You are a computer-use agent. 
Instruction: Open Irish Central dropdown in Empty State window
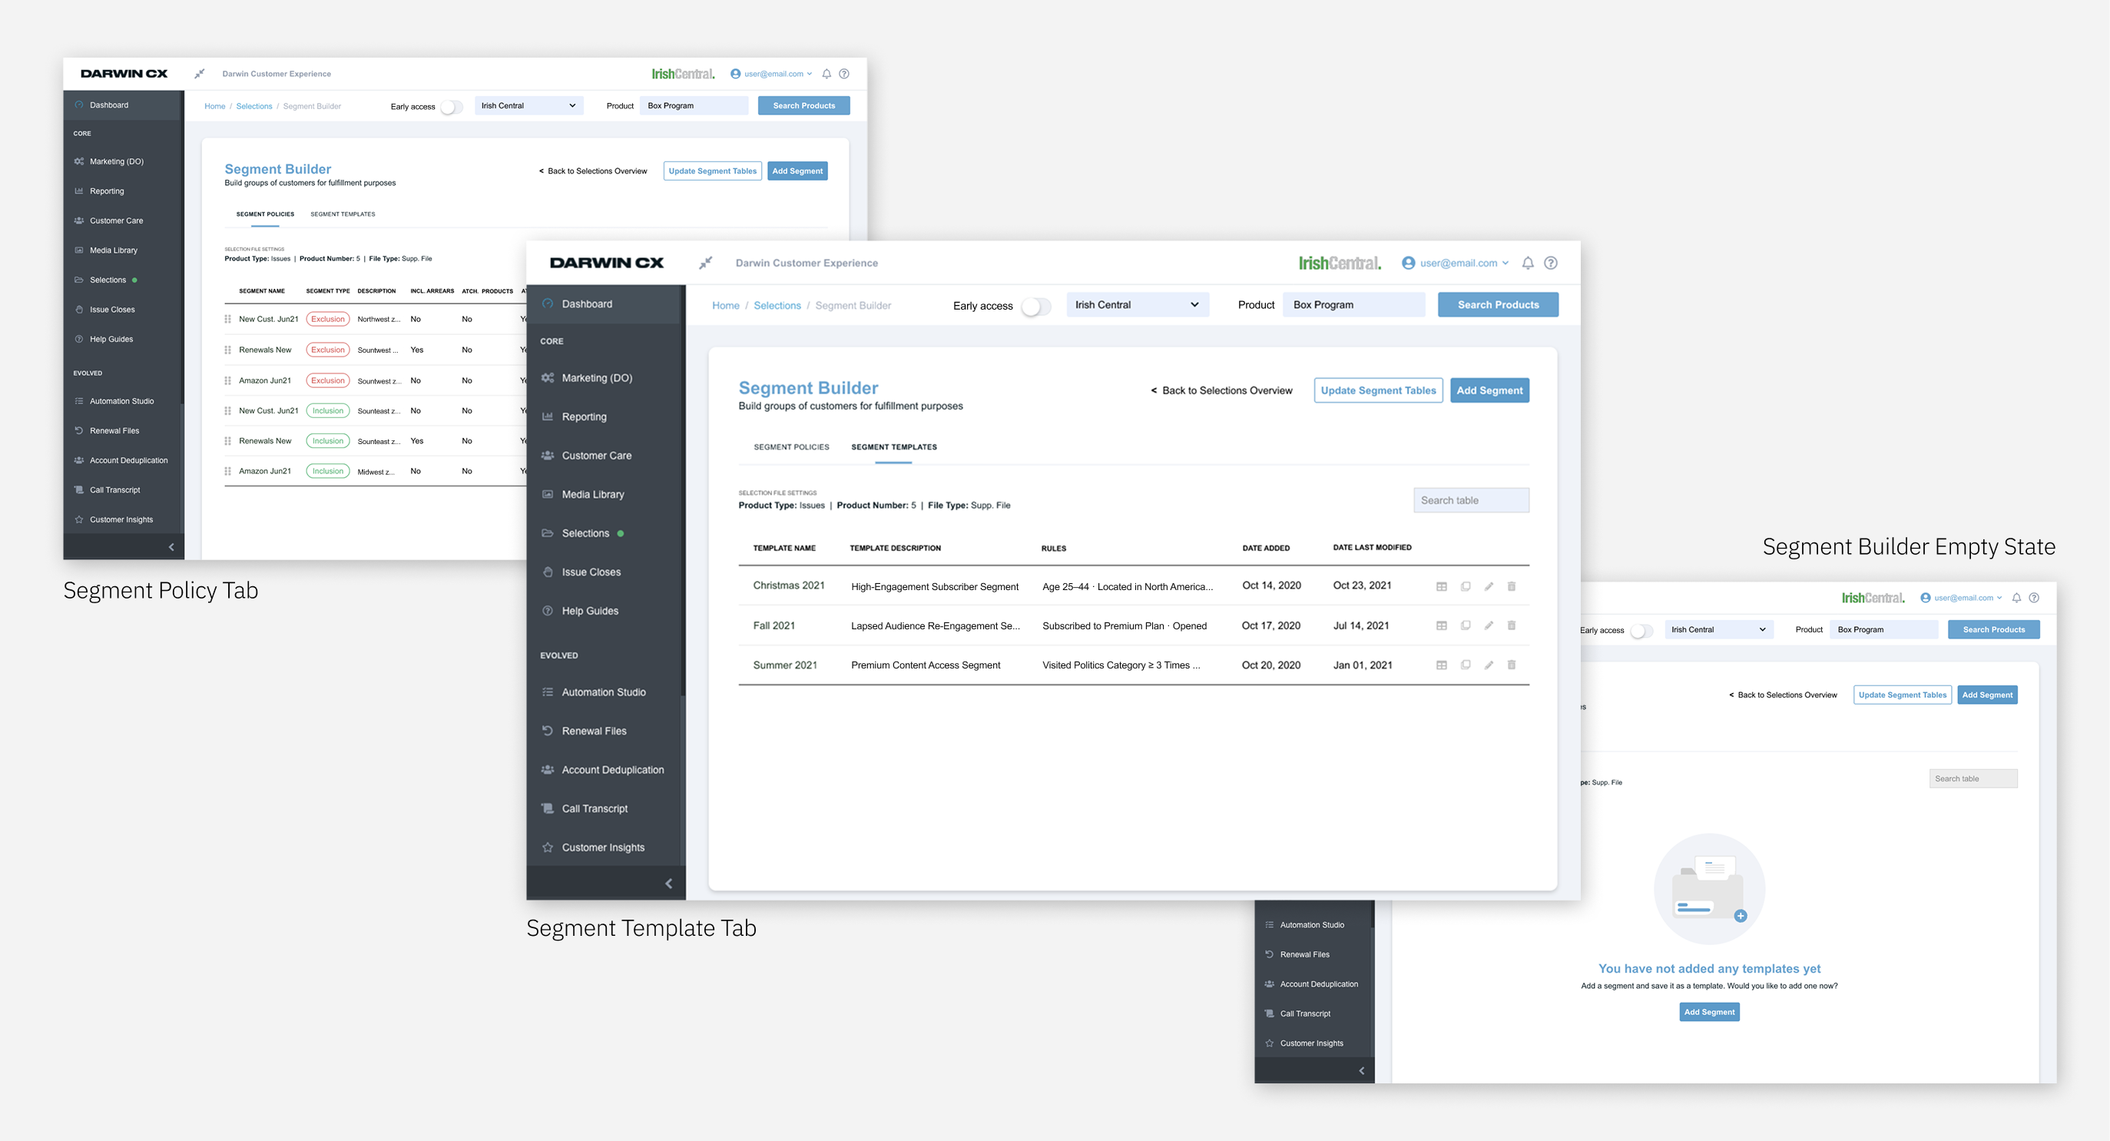click(1719, 630)
